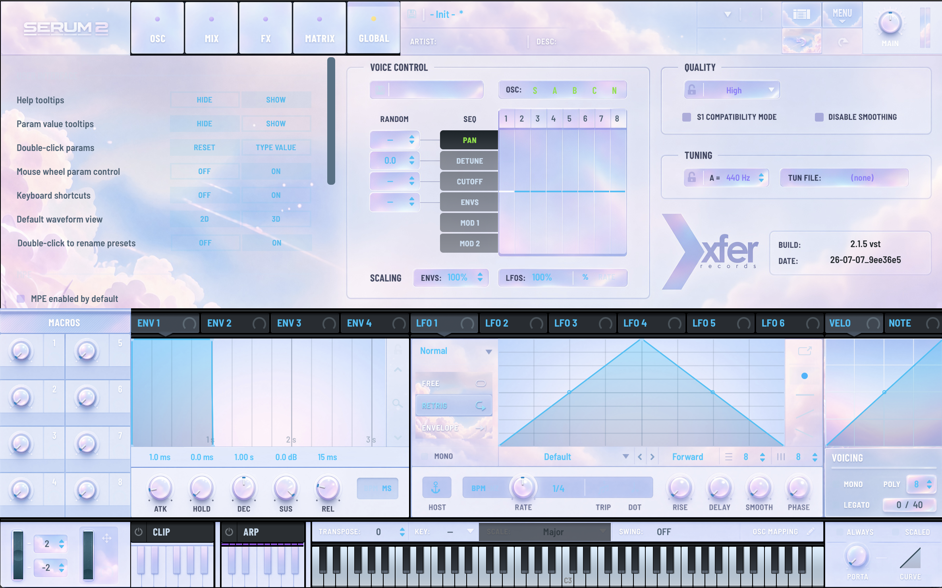
Task: Click the LFO horizontal grid lines icon
Action: click(x=729, y=457)
